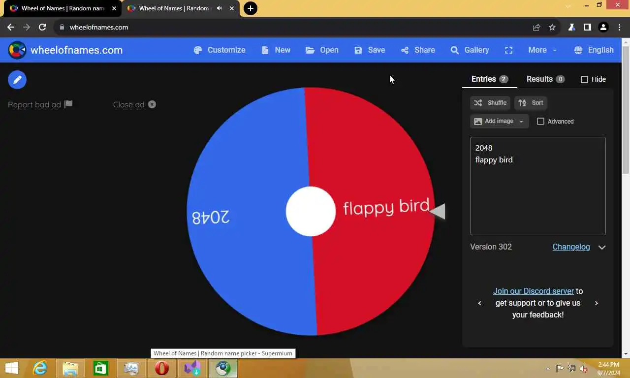Click the Action Center flag tray icon
The width and height of the screenshot is (630, 378).
tap(560, 368)
